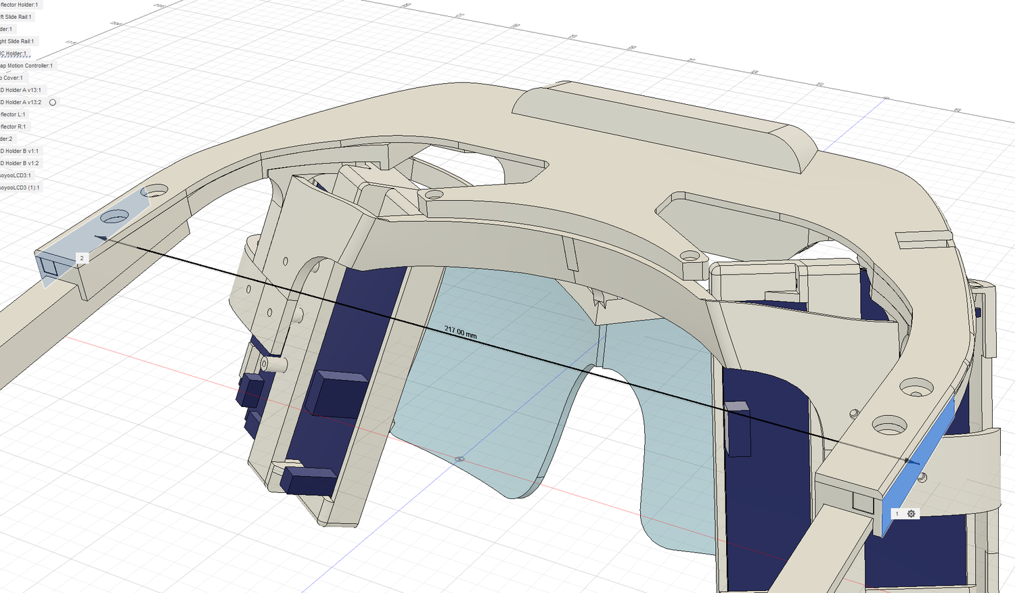Click the MC Holder:1 component label
This screenshot has height=593, width=1015.
pos(14,53)
